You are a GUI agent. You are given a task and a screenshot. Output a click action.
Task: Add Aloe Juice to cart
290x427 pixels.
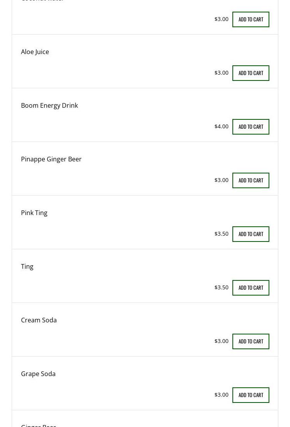point(251,73)
